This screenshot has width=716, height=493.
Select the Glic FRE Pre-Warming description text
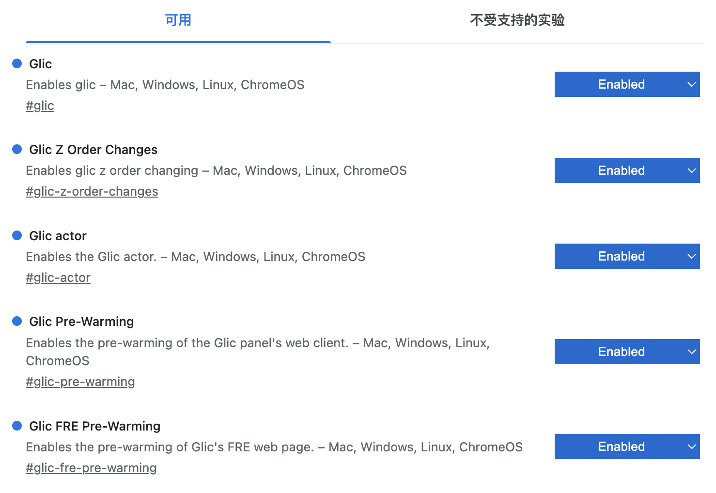pos(274,447)
